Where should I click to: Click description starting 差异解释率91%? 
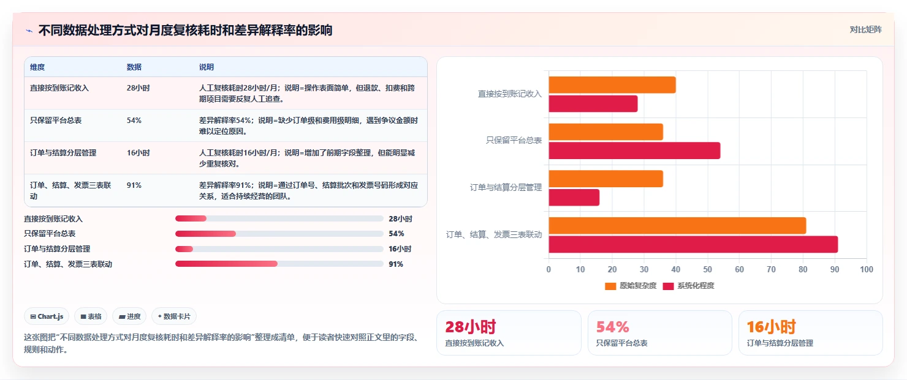[x=308, y=190]
